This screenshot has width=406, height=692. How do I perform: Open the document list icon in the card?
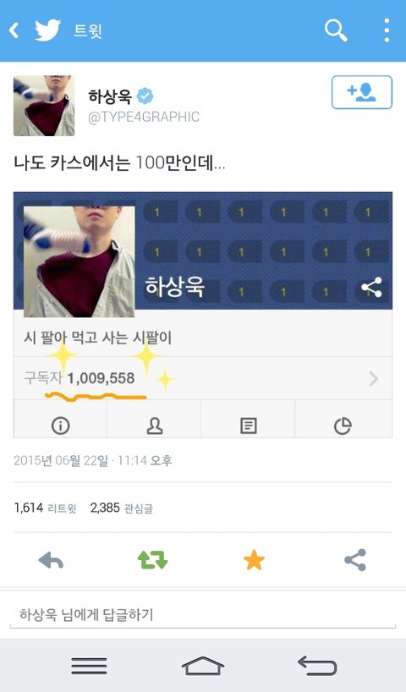coord(248,426)
